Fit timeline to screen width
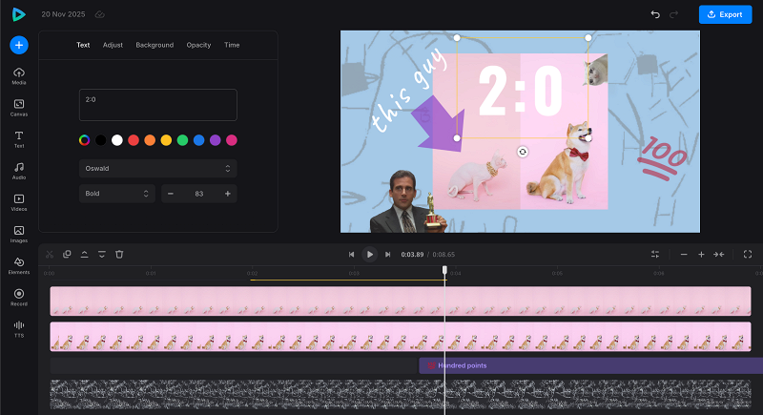This screenshot has height=415, width=763. point(719,255)
